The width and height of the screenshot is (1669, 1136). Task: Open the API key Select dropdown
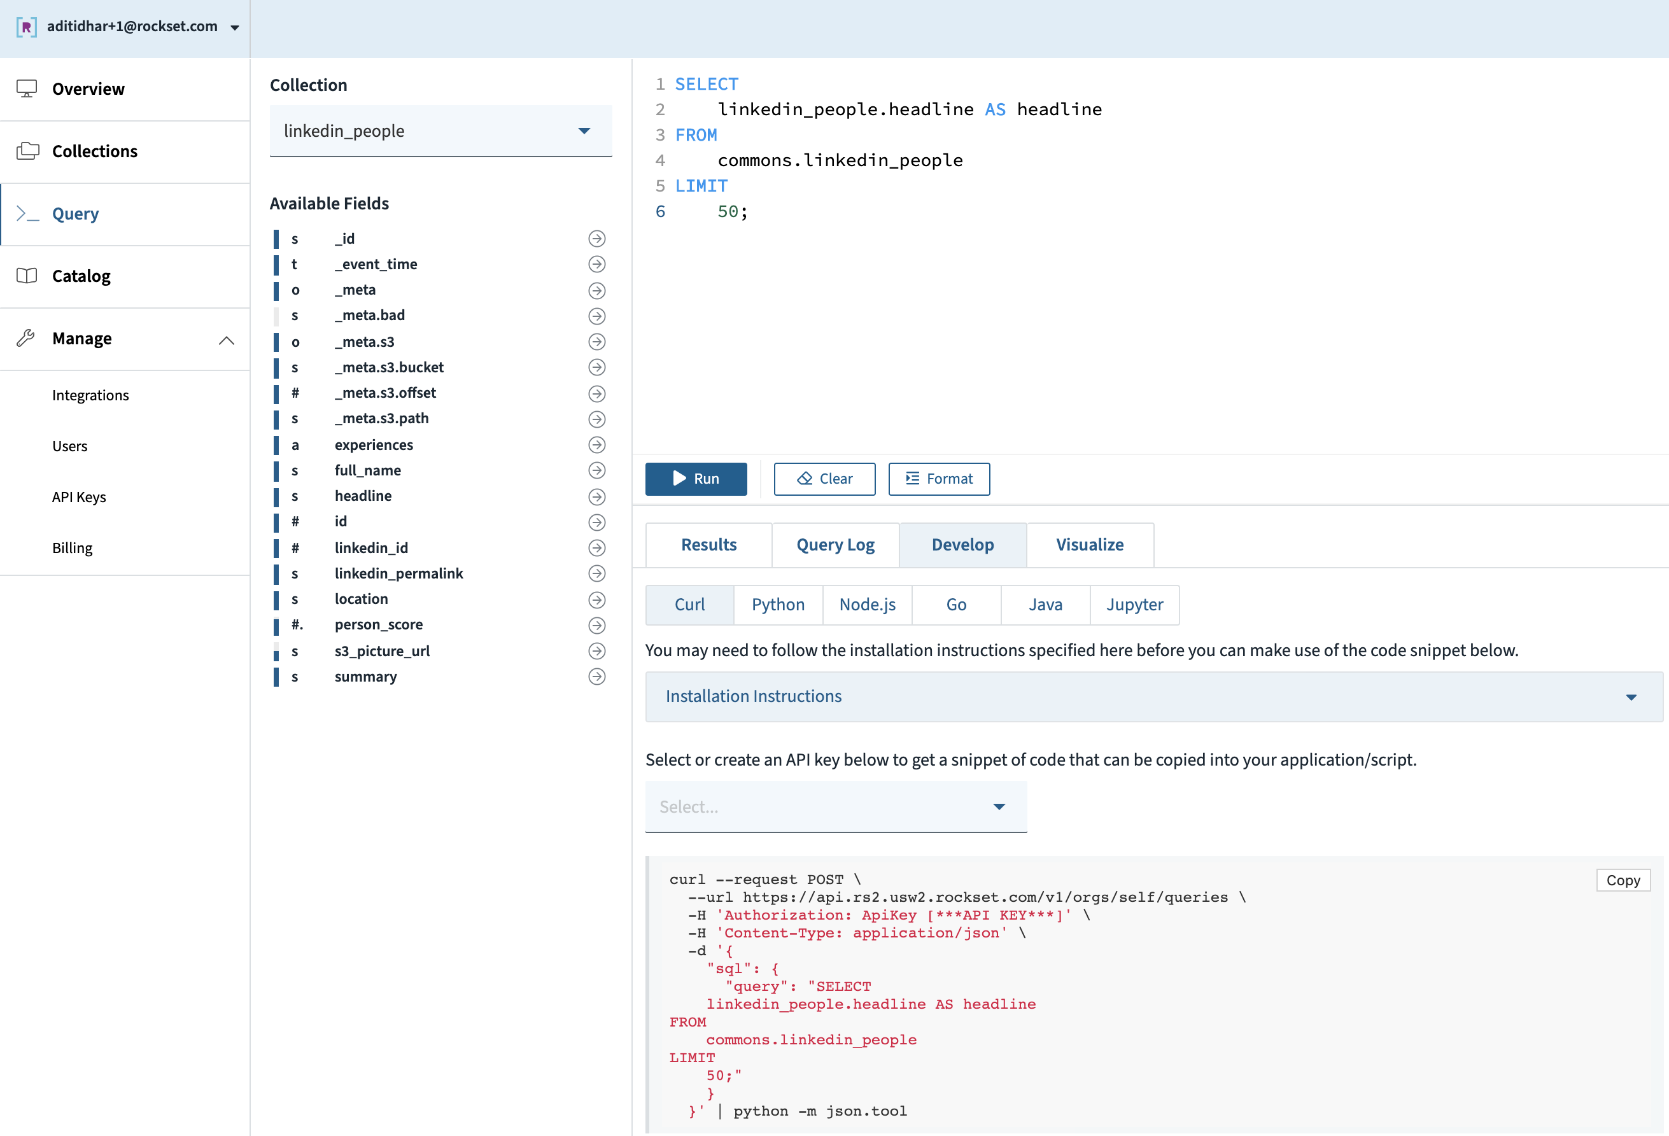(x=835, y=806)
